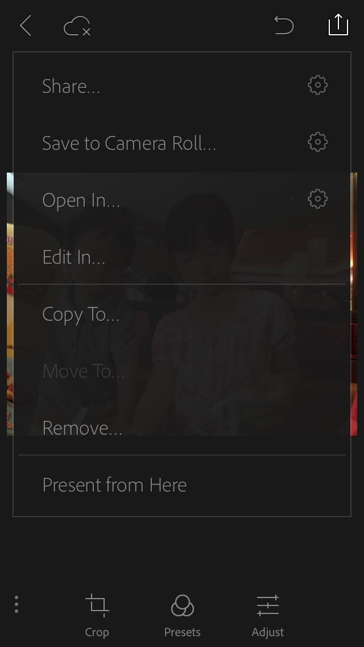Tap the cloud sync status icon
The height and width of the screenshot is (647, 364).
pyautogui.click(x=77, y=26)
